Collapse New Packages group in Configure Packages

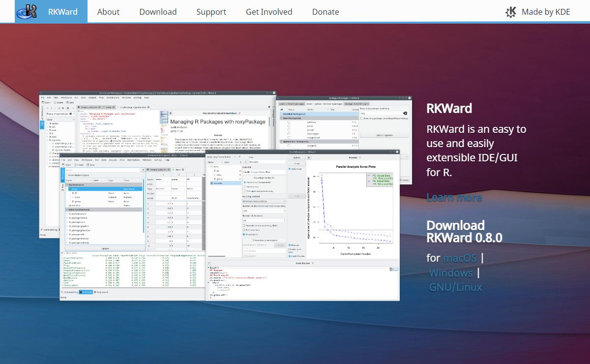[281, 118]
